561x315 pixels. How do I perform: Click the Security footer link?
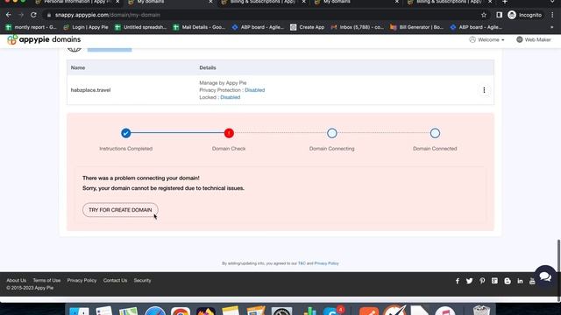pyautogui.click(x=142, y=280)
